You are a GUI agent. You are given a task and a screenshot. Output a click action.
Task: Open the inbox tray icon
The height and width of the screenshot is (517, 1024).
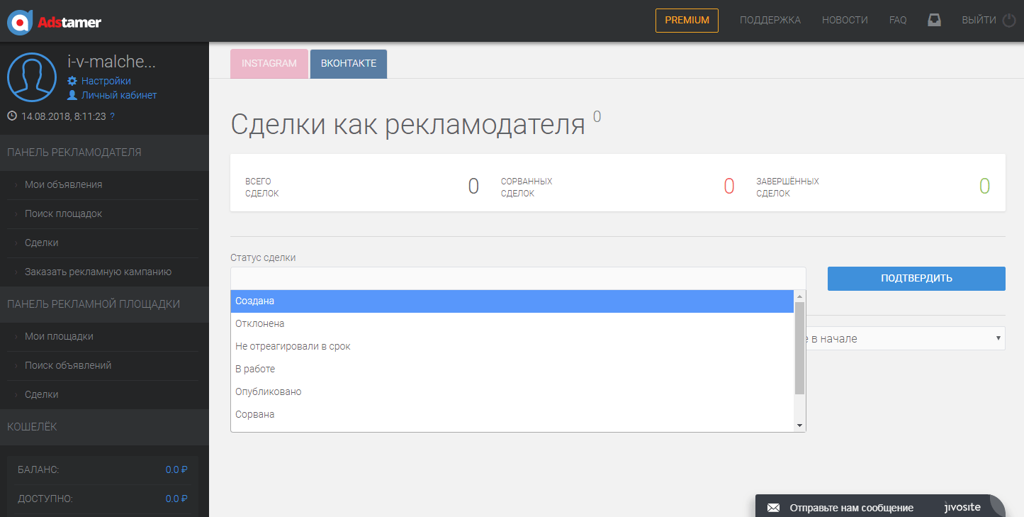pyautogui.click(x=934, y=21)
